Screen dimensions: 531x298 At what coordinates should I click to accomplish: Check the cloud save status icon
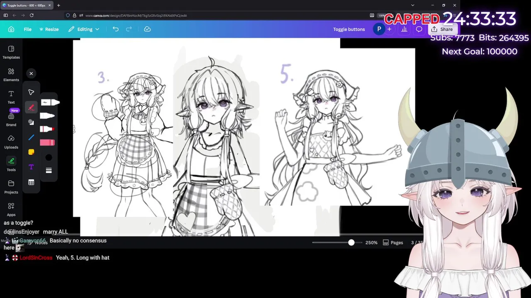pos(147,29)
